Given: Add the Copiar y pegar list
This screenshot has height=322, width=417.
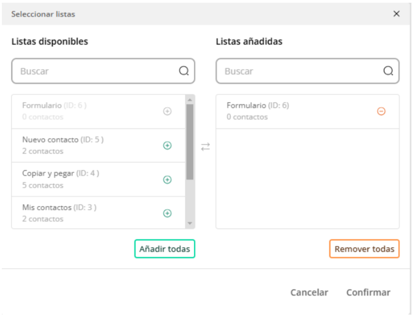Looking at the screenshot, I should (x=167, y=180).
